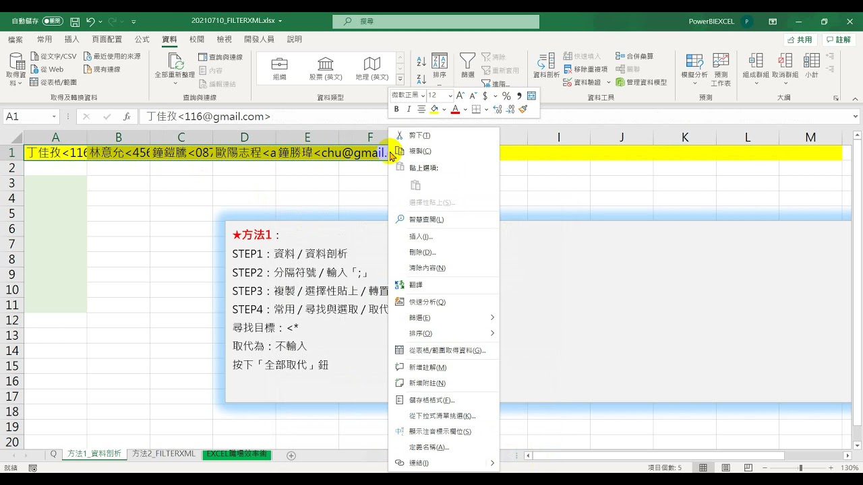
Task: Open the Data (資料) ribbon tab
Action: coord(169,40)
